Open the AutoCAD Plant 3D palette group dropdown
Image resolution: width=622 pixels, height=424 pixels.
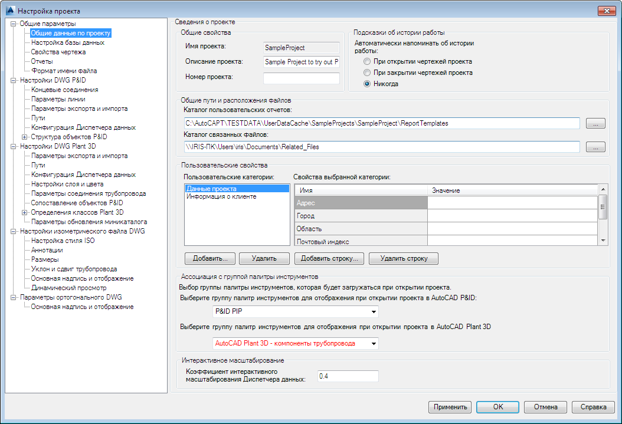374,344
